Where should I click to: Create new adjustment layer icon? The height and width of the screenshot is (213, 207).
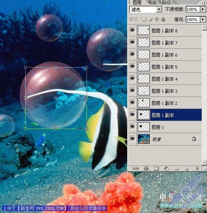(166, 169)
